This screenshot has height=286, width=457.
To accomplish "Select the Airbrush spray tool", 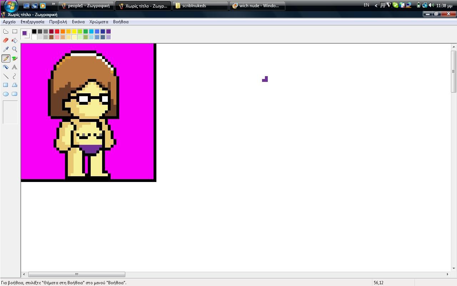I will tap(6, 67).
